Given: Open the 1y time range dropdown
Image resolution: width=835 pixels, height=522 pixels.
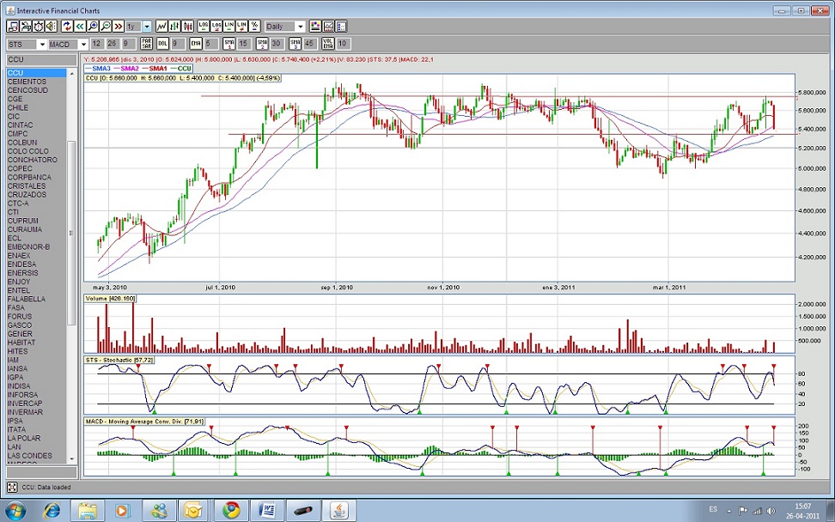Looking at the screenshot, I should click(x=147, y=26).
